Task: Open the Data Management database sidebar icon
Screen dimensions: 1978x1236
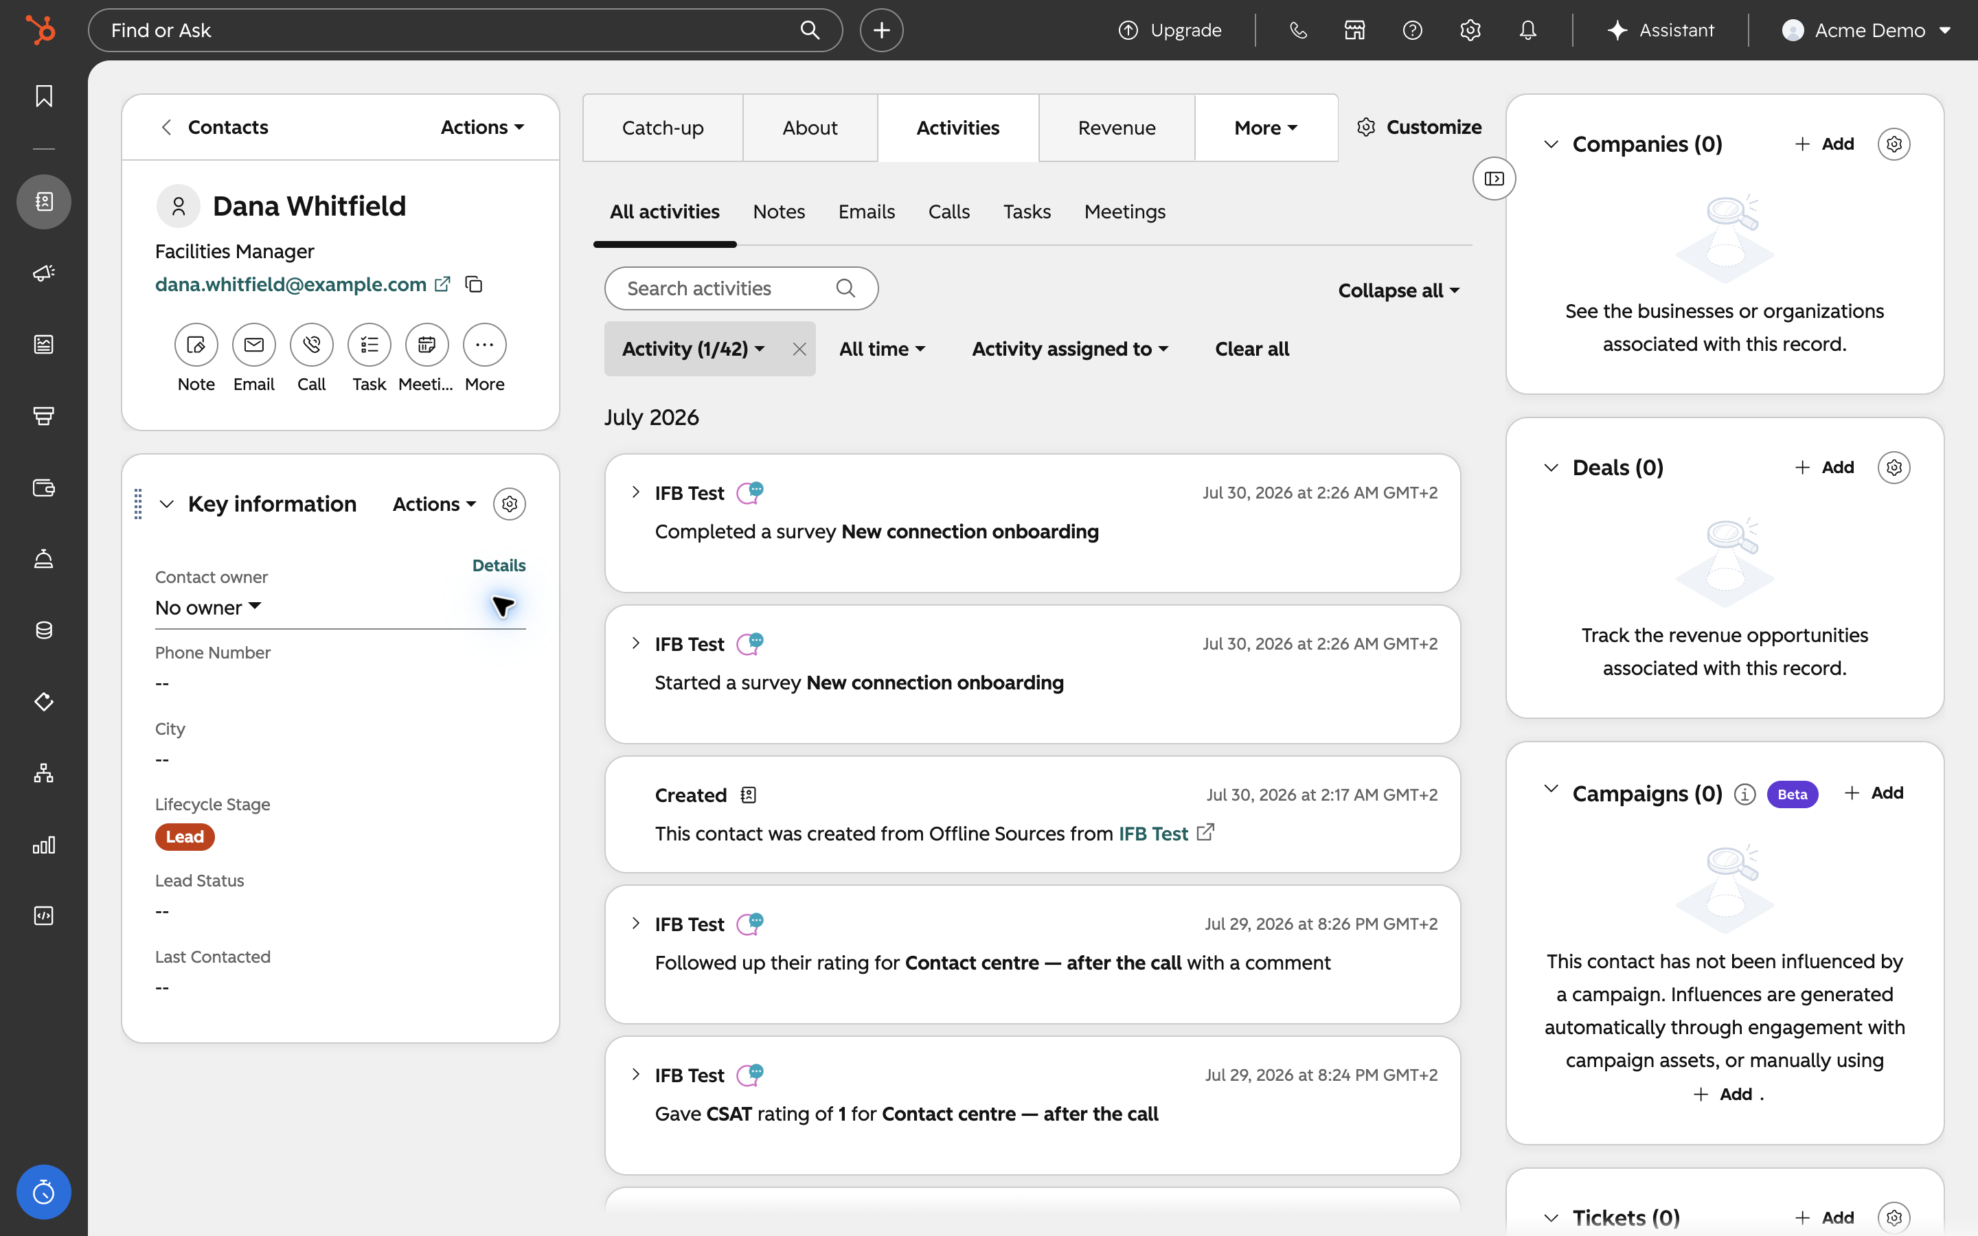Action: coord(44,630)
